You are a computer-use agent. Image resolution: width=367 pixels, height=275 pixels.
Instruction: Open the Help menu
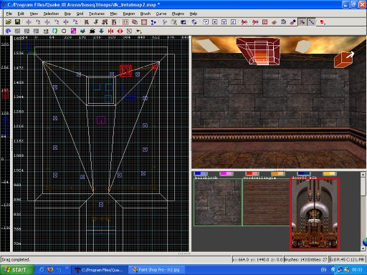tap(194, 14)
